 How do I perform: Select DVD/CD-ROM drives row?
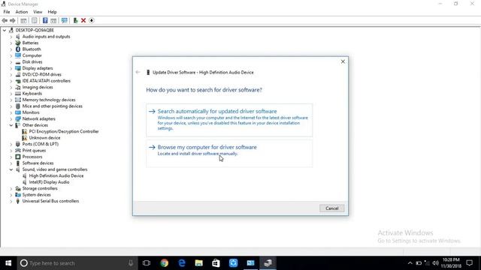tap(42, 74)
